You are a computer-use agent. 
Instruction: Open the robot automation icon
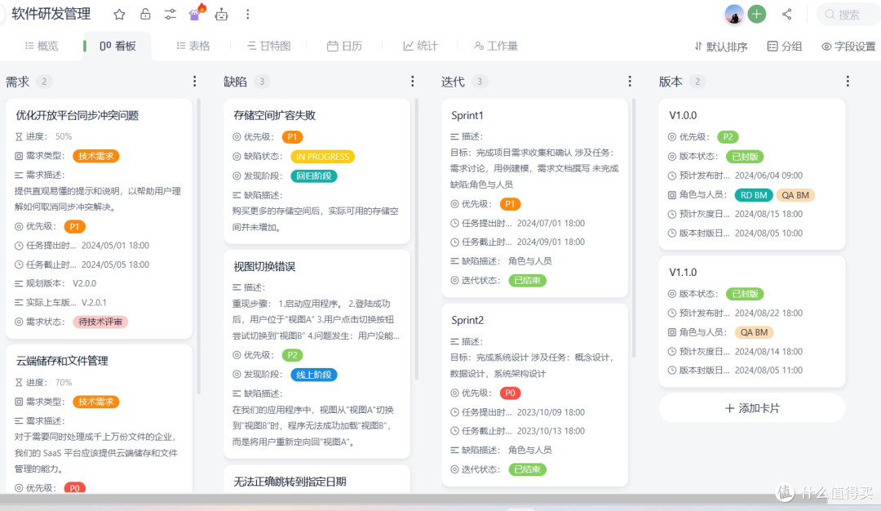[x=221, y=15]
